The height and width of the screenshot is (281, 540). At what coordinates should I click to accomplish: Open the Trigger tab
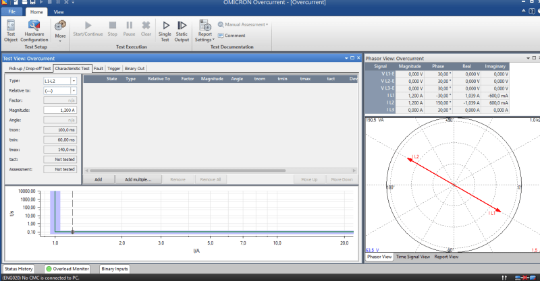(x=113, y=69)
